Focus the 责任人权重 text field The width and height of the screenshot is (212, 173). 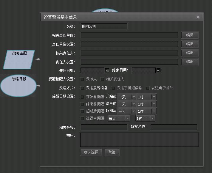[129, 62]
